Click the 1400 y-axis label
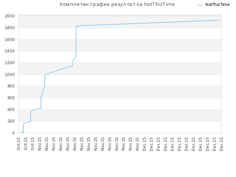The height and width of the screenshot is (177, 236). click(10, 51)
